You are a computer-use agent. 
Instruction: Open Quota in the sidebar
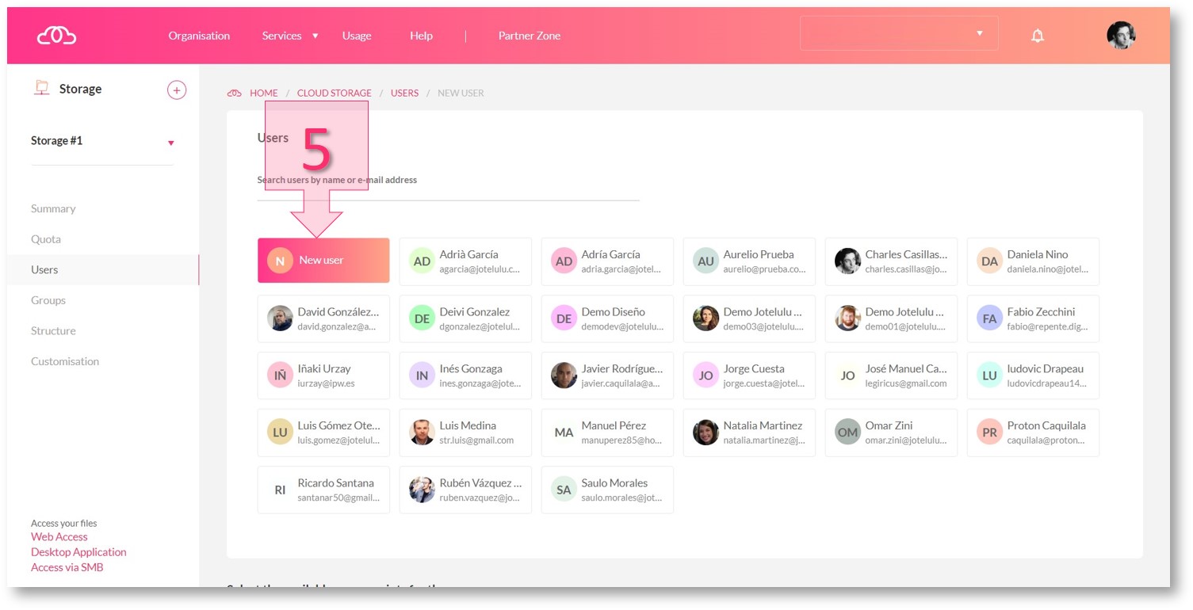[46, 239]
